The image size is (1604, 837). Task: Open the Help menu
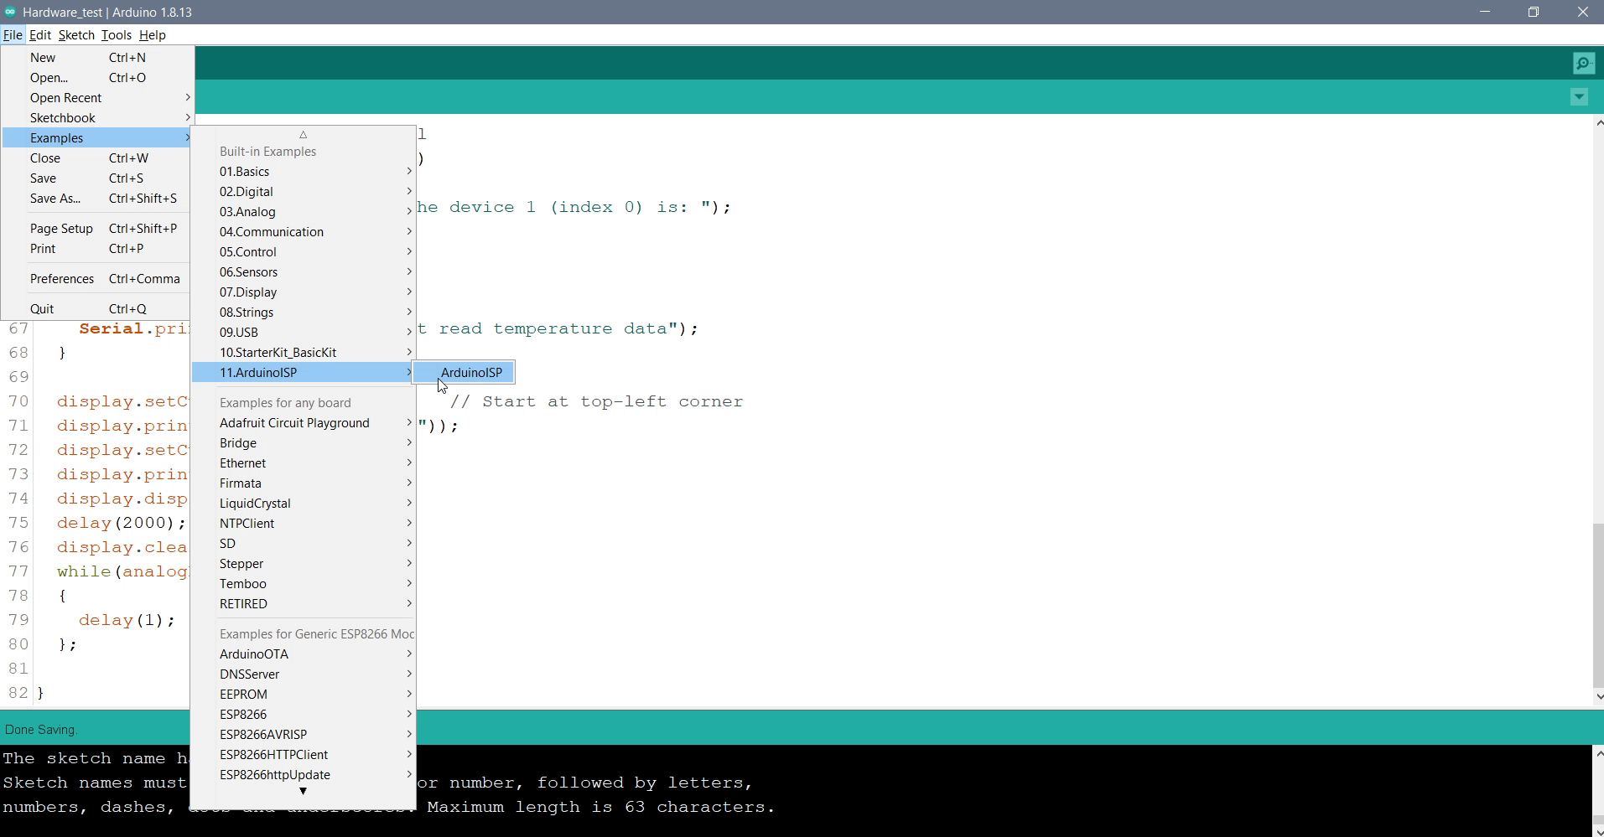click(153, 35)
